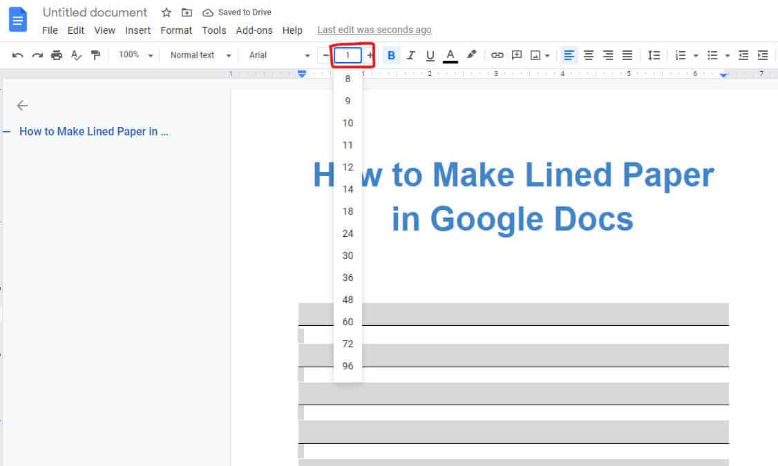Screen dimensions: 778x466
Task: Expand numbered list style dropdown arrow
Action: pos(696,55)
